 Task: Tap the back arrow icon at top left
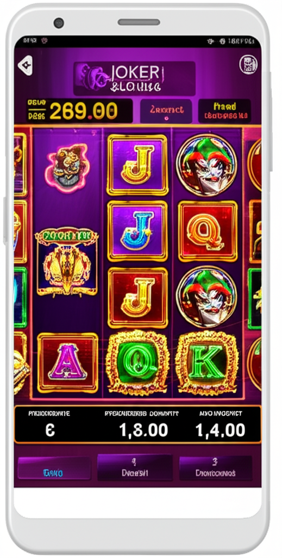coord(25,65)
